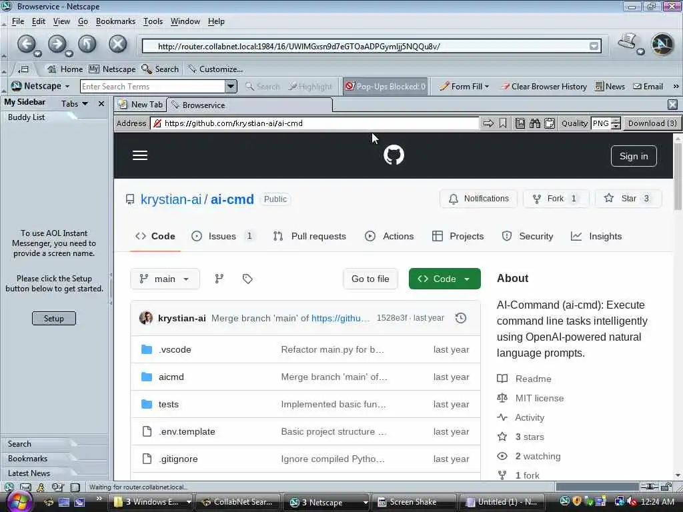The height and width of the screenshot is (512, 683).
Task: Click the Netscape Forward arrow button
Action: click(x=57, y=44)
